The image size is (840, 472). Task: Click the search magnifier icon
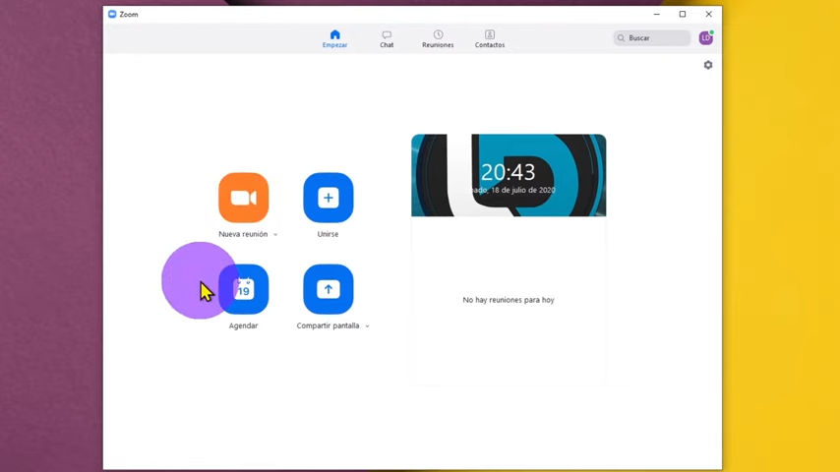click(621, 38)
